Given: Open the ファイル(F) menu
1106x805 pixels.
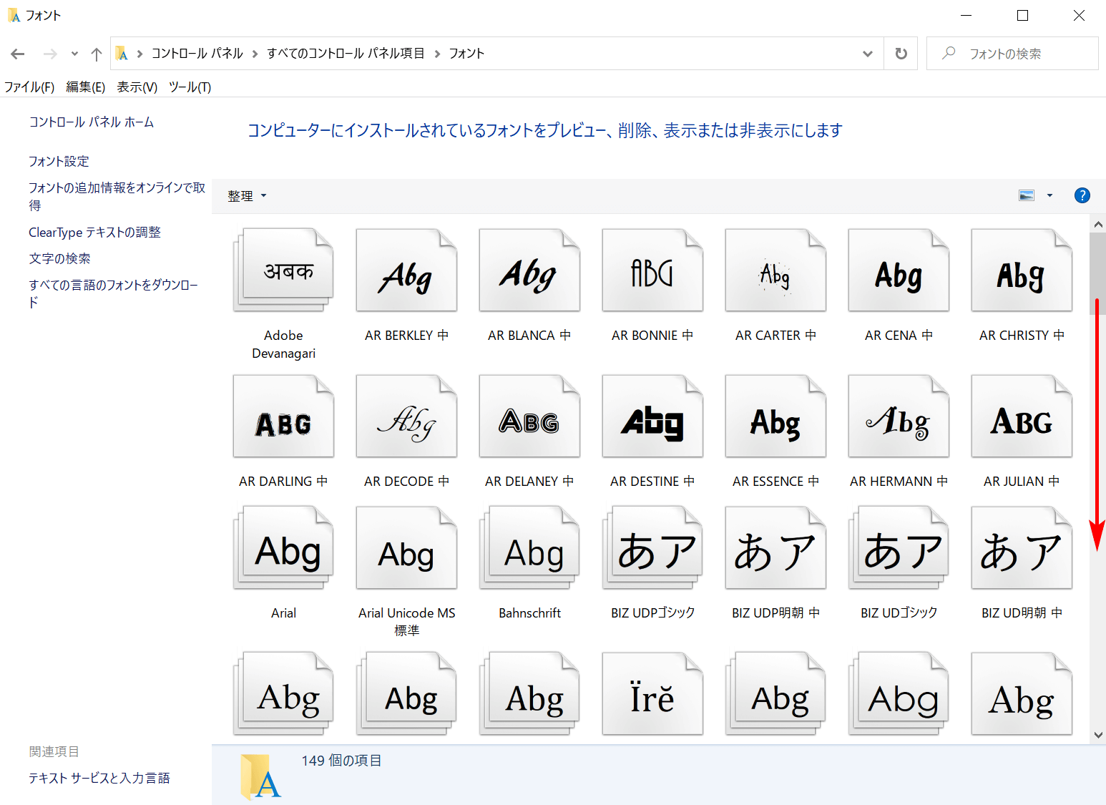Looking at the screenshot, I should [x=29, y=87].
